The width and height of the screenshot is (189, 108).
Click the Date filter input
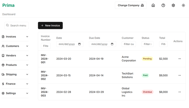click(x=70, y=44)
